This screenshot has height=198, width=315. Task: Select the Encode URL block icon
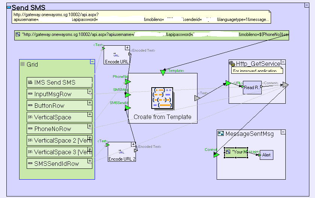[116, 55]
